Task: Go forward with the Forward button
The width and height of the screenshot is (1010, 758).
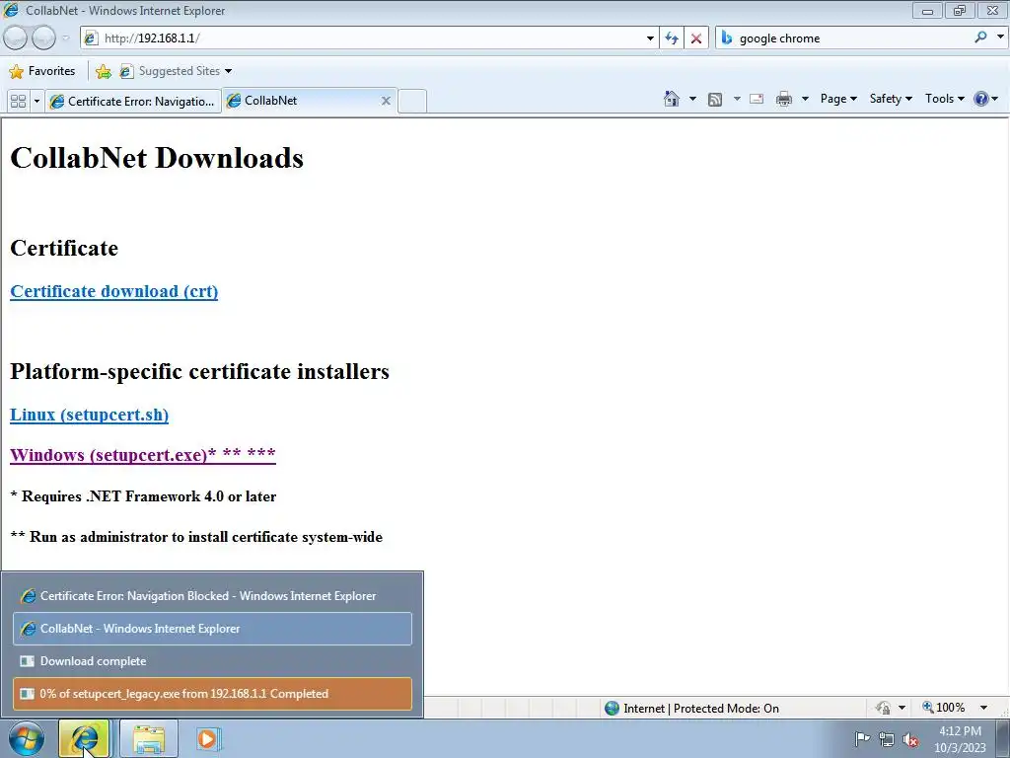Action: pos(43,38)
